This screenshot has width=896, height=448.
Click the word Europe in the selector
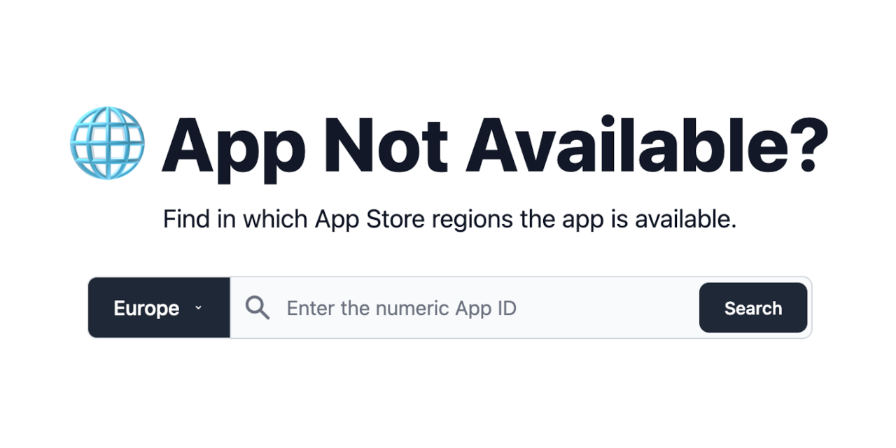pyautogui.click(x=146, y=309)
